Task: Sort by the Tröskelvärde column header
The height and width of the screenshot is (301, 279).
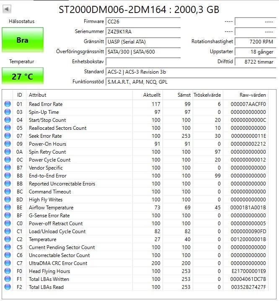Action: [208, 95]
